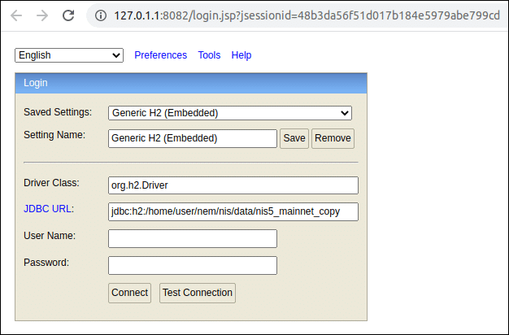Focus the Driver Class field
509x335 pixels.
tap(233, 185)
